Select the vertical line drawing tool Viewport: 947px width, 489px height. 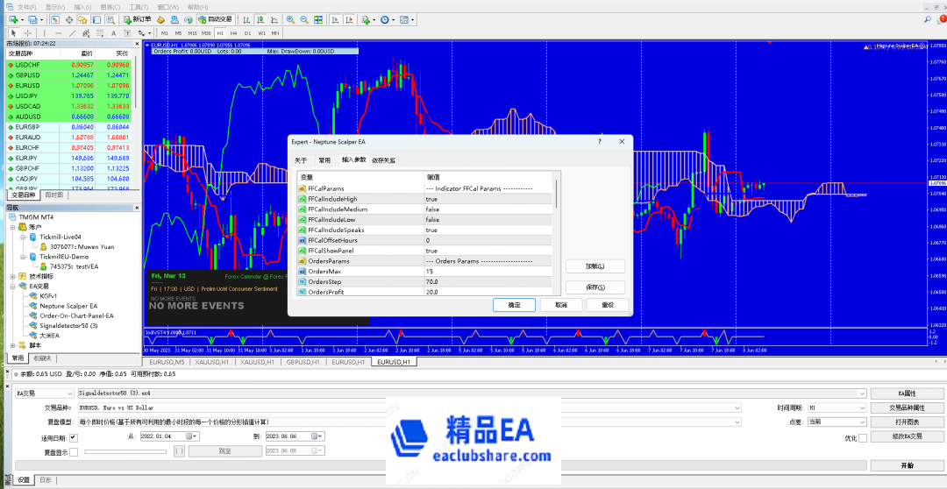point(45,32)
